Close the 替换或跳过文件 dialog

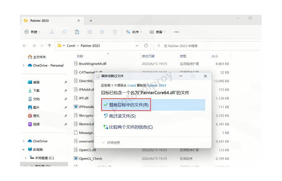point(205,76)
